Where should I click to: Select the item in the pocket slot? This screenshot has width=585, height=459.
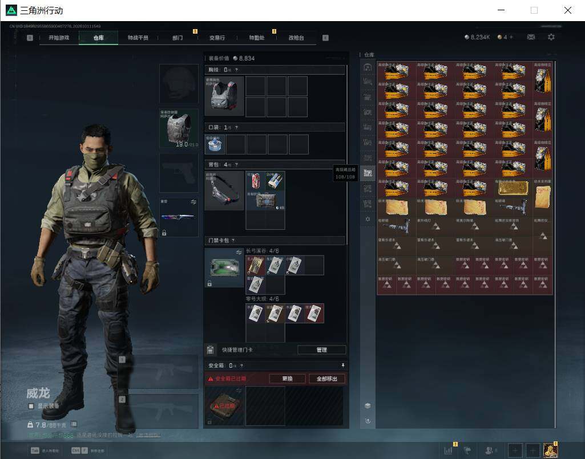coord(215,144)
